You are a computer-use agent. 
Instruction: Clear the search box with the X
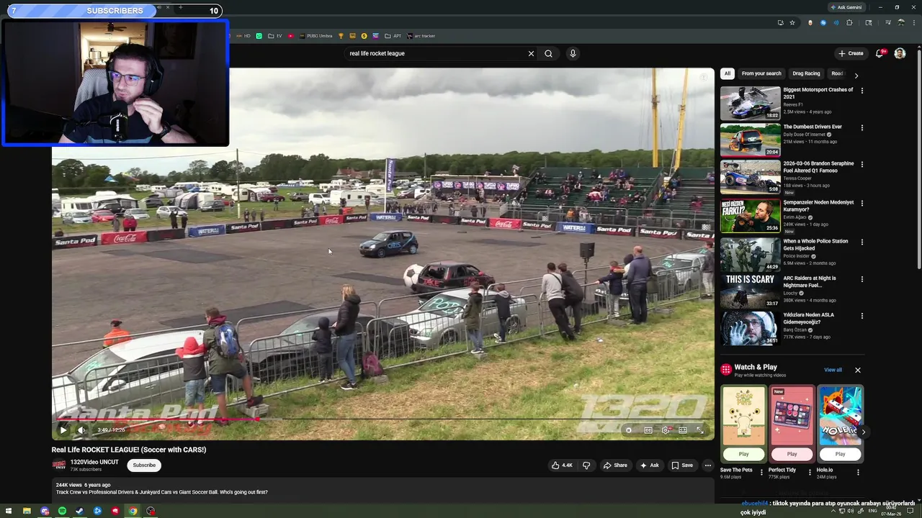531,53
